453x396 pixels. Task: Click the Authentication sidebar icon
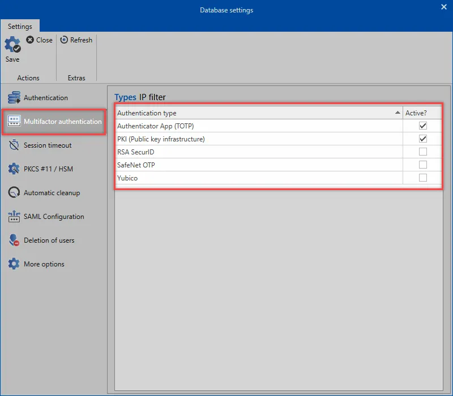click(14, 98)
